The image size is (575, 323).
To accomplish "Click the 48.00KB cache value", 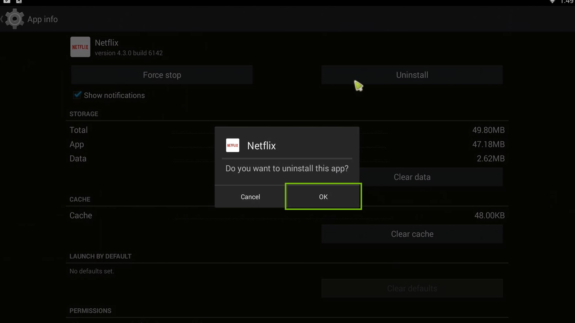I will [489, 215].
